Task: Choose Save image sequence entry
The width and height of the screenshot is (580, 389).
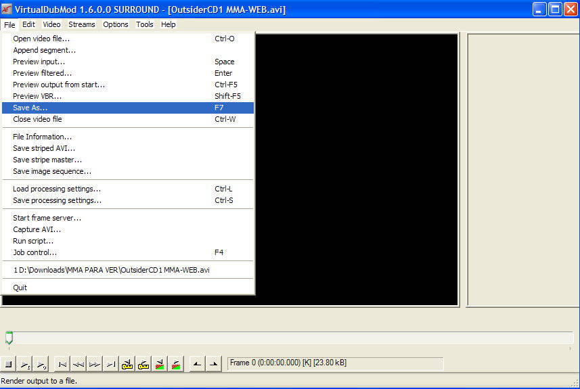Action: click(128, 171)
